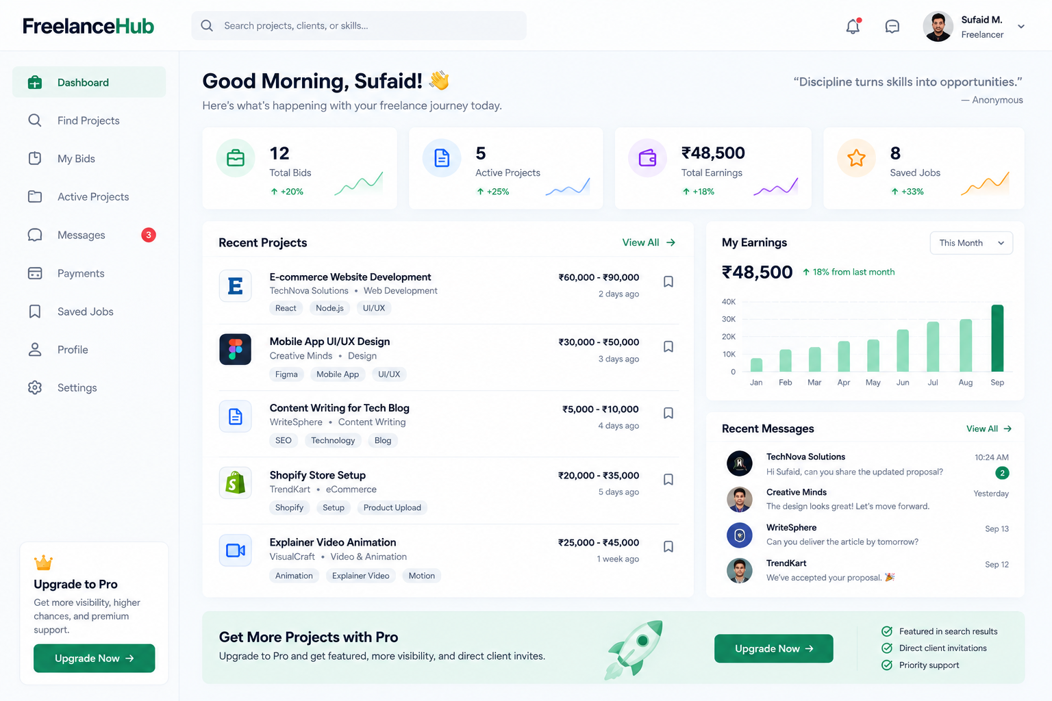Open the chat messages icon in header

(x=892, y=26)
